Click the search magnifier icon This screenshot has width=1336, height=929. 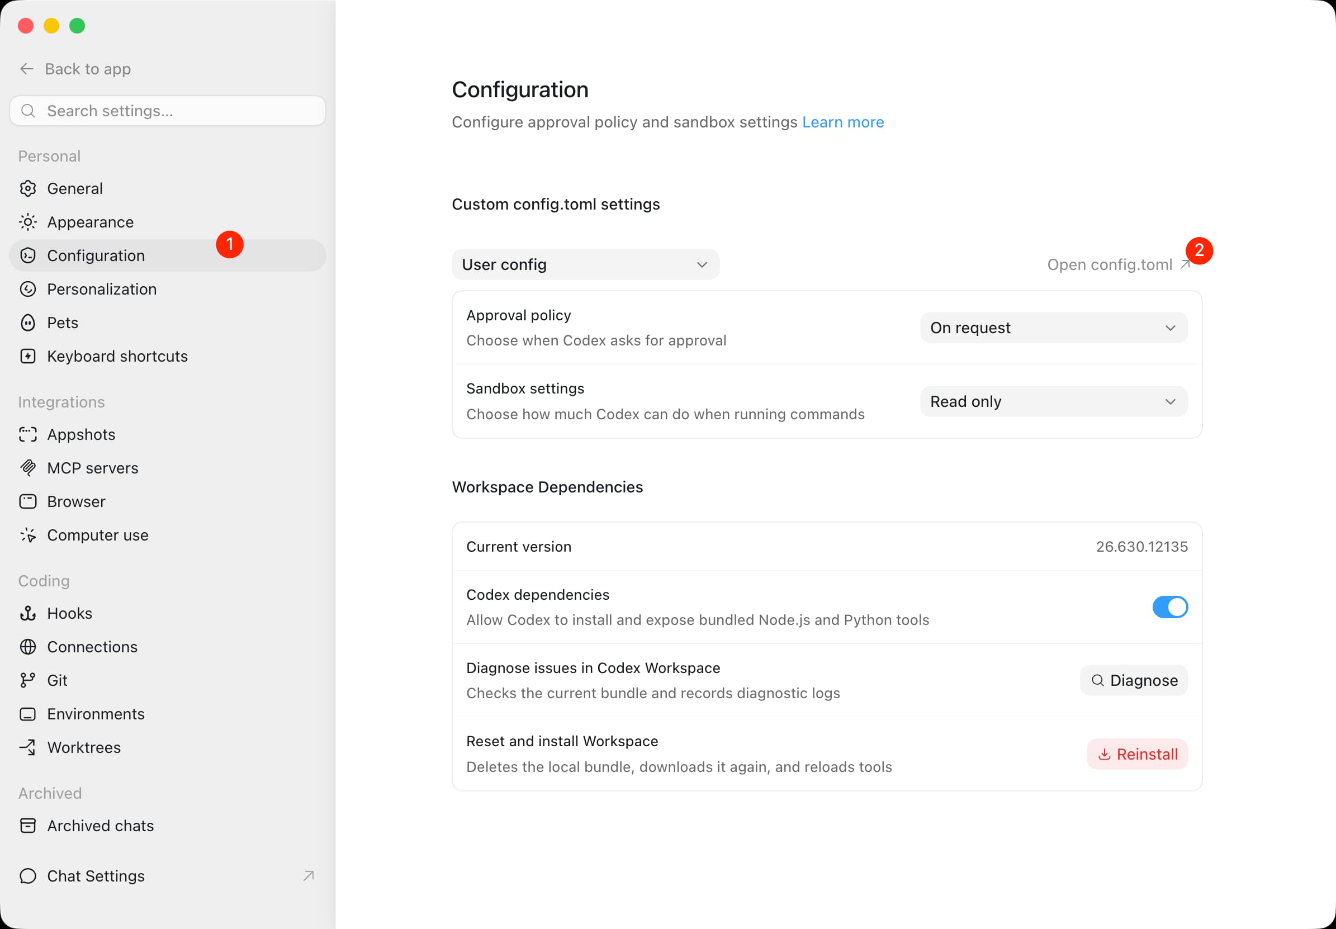[28, 111]
